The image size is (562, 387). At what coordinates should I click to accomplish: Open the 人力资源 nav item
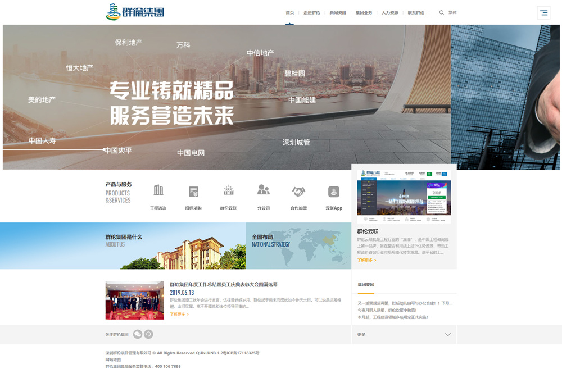coord(390,13)
